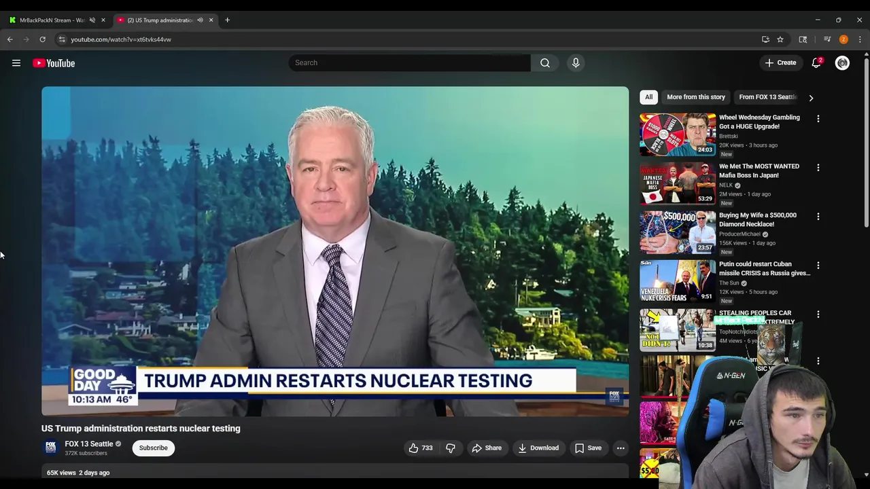The image size is (870, 489).
Task: Open options for Stealing Peoples Car video
Action: (818, 314)
